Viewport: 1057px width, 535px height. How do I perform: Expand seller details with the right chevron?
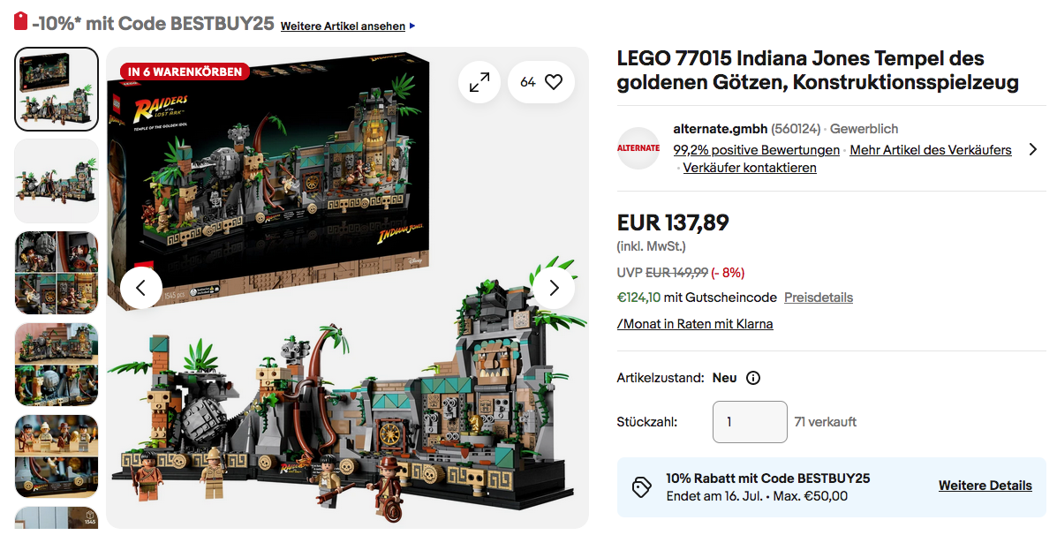[1033, 149]
